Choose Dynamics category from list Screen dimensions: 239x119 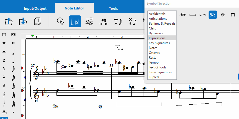[156, 33]
